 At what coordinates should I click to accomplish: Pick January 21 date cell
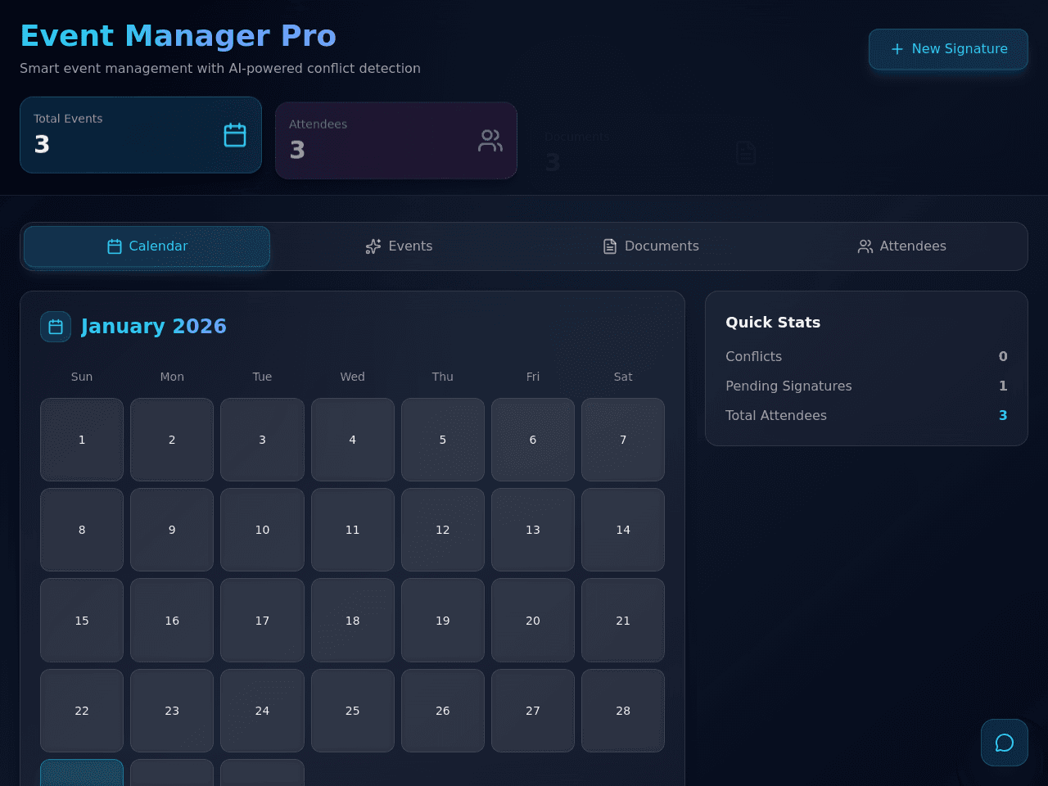(623, 621)
